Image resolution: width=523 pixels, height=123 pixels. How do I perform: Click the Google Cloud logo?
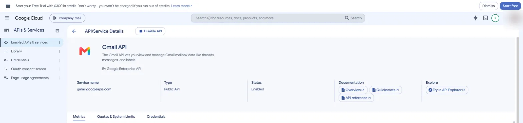click(29, 18)
